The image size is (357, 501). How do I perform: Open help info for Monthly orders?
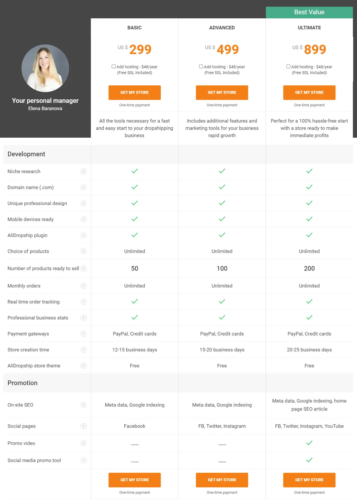click(x=83, y=286)
